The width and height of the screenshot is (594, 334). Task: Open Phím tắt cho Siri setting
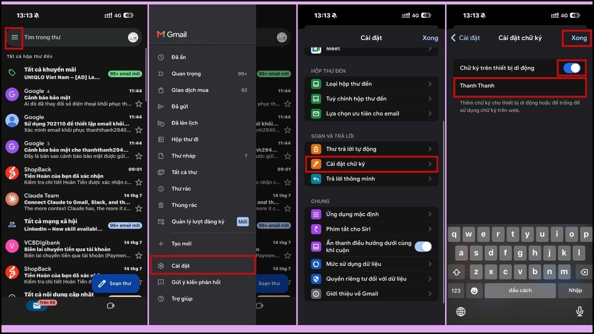[371, 229]
